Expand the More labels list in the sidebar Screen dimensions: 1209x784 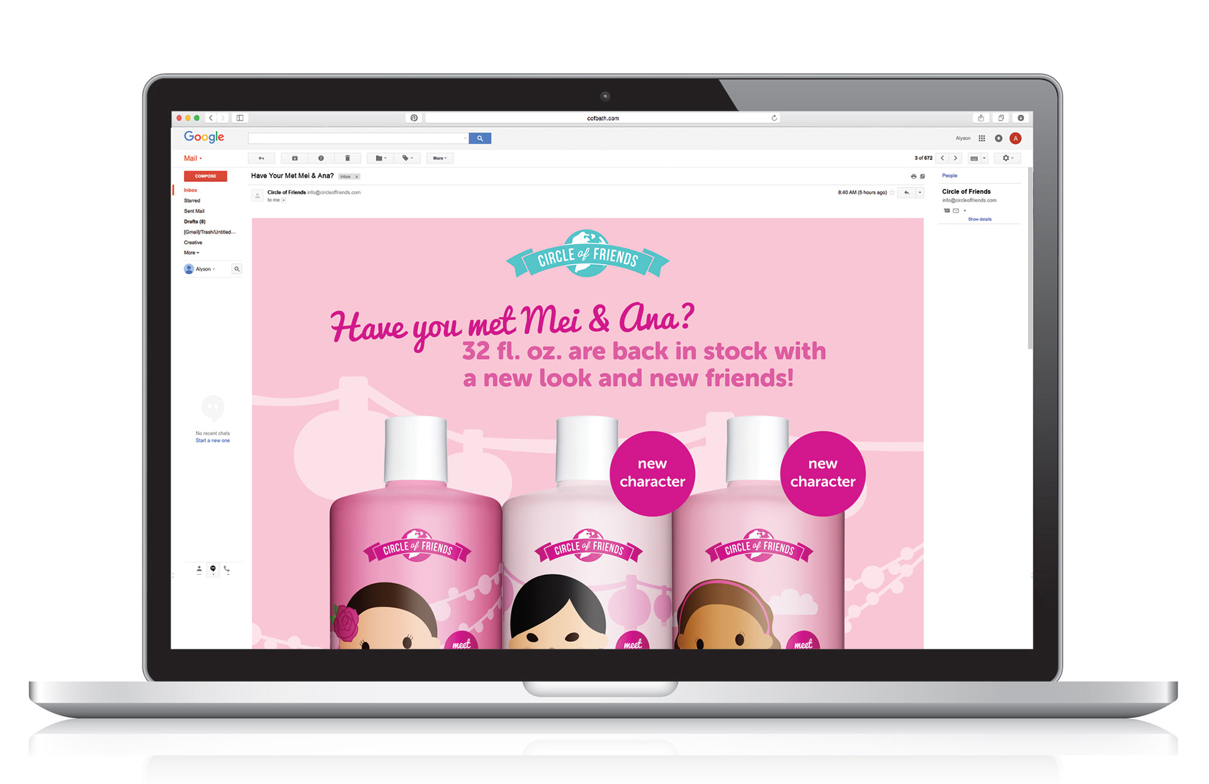coord(191,253)
